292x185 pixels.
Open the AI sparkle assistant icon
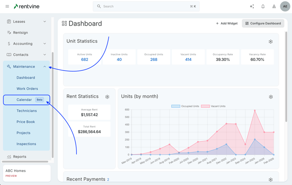pyautogui.click(x=251, y=7)
